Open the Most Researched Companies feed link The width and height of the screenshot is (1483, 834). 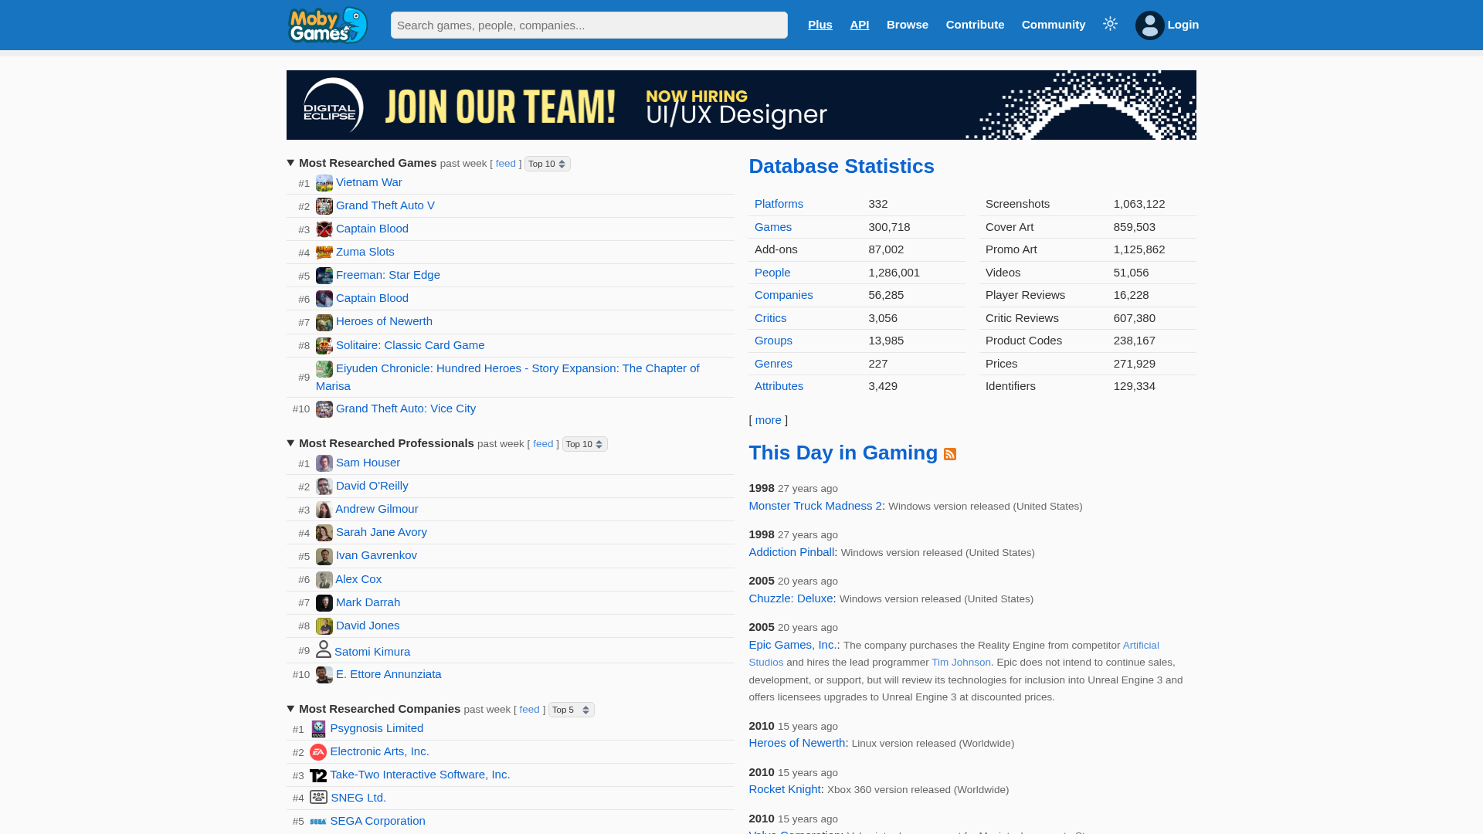530,710
